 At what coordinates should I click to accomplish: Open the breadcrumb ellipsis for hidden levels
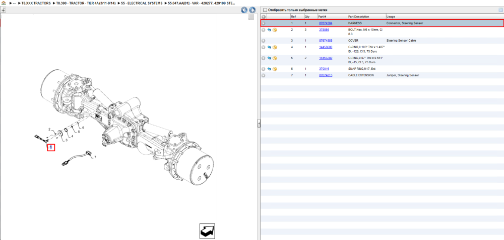pos(15,3)
